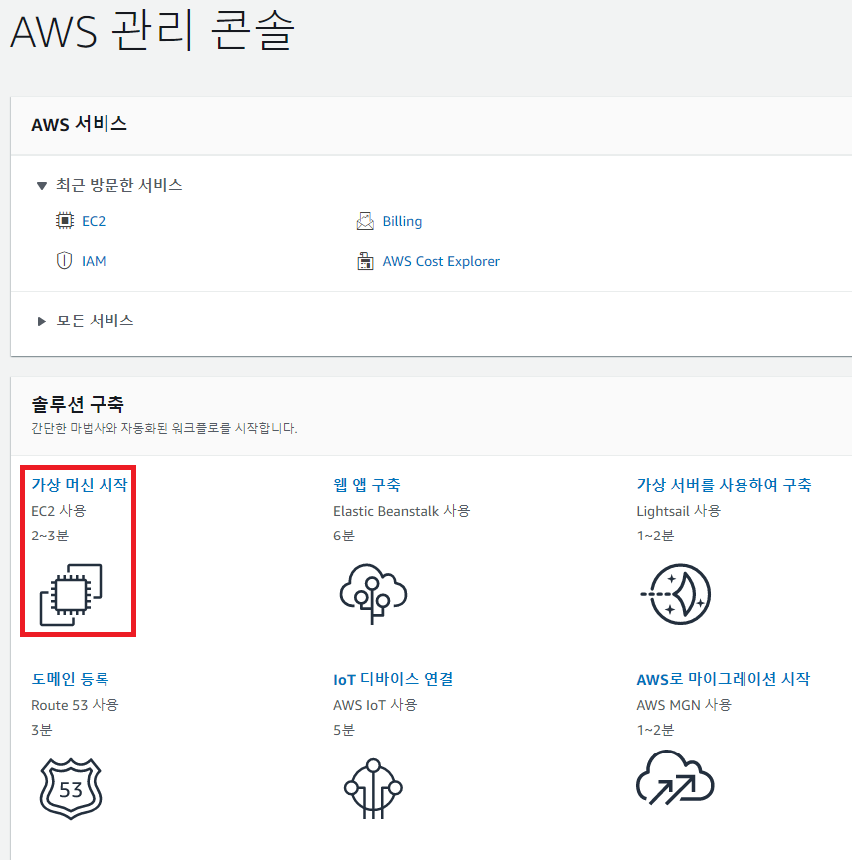Click the EC2 chip icon in recent services
The width and height of the screenshot is (852, 860).
click(x=64, y=221)
